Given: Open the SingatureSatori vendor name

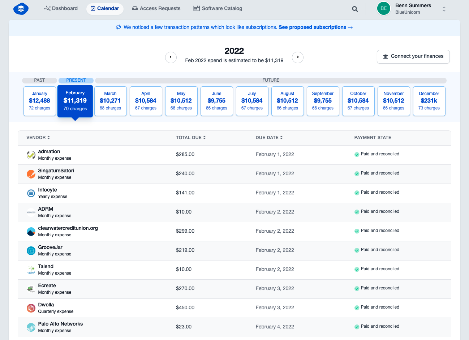Looking at the screenshot, I should 56,171.
